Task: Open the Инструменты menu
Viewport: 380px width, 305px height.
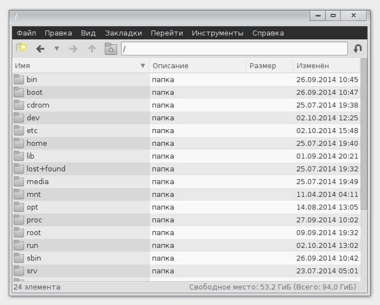Action: point(217,33)
